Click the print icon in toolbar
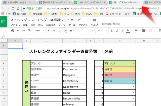 pyautogui.click(x=13, y=31)
